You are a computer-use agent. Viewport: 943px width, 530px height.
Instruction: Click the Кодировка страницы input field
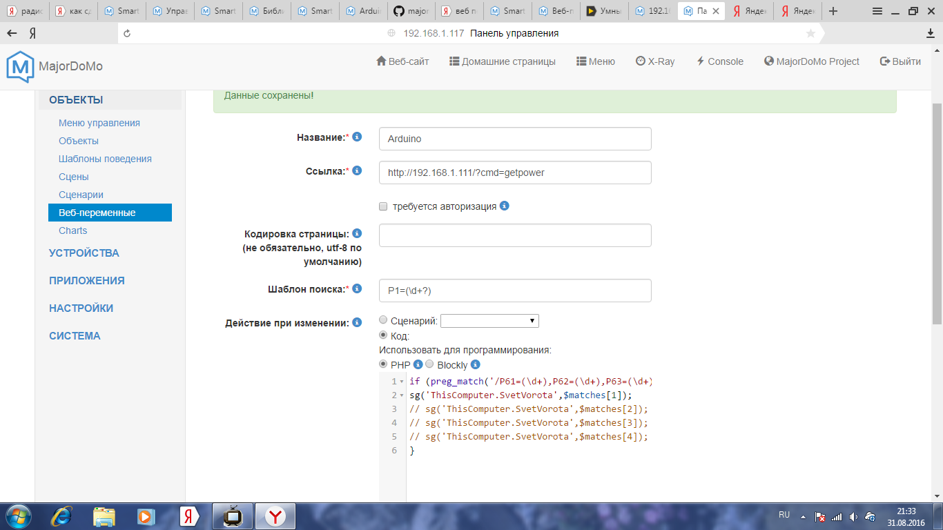pyautogui.click(x=515, y=235)
